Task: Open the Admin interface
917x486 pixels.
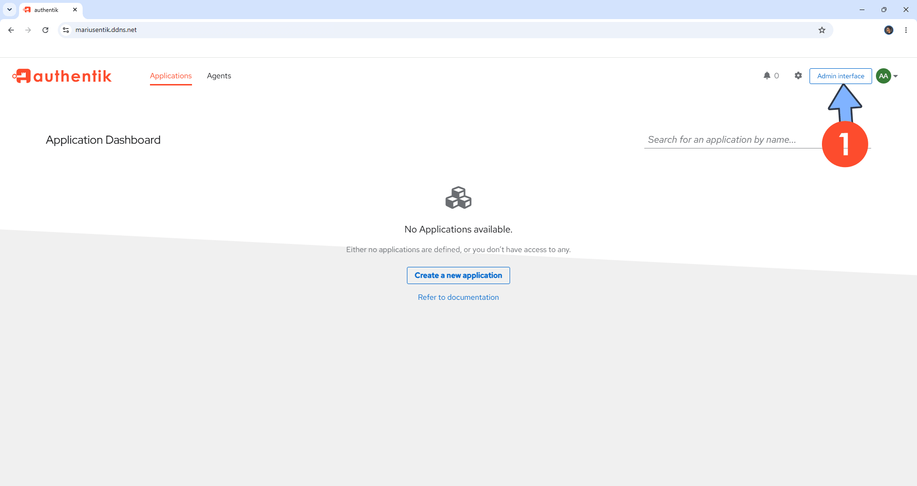Action: (x=840, y=76)
